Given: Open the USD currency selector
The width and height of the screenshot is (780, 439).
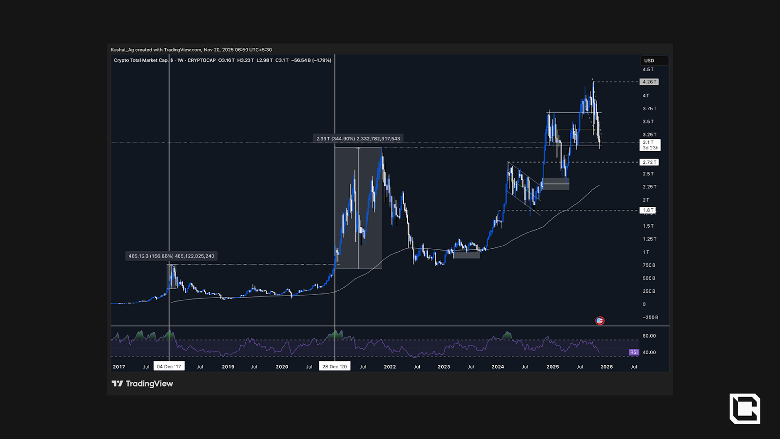Looking at the screenshot, I should (x=653, y=60).
